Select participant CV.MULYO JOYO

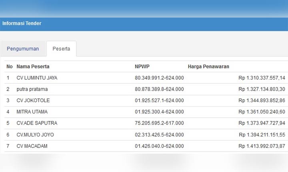(x=35, y=134)
